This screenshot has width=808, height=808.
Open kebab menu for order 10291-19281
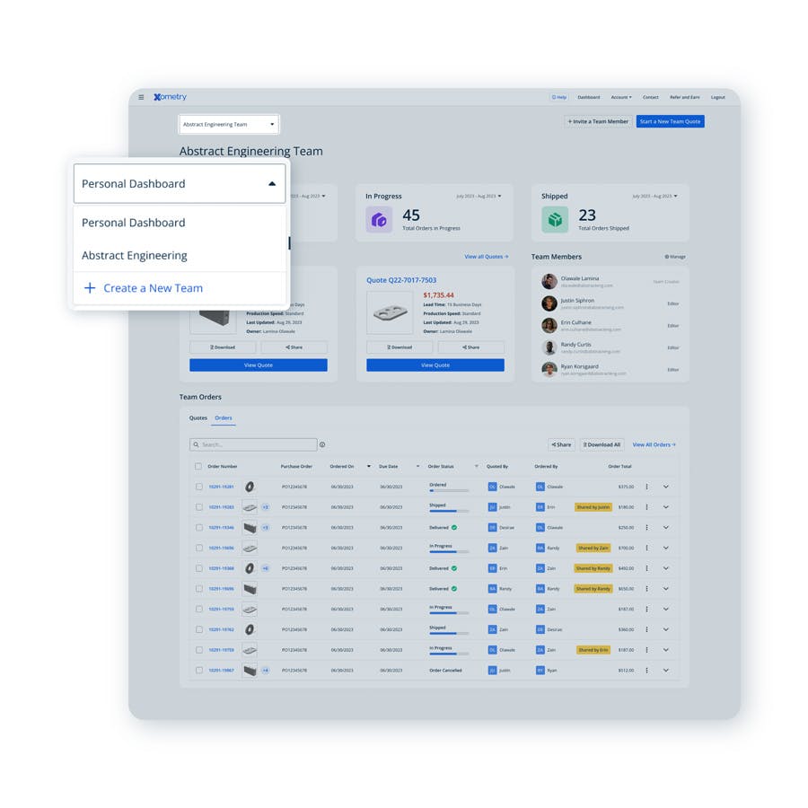tap(646, 487)
